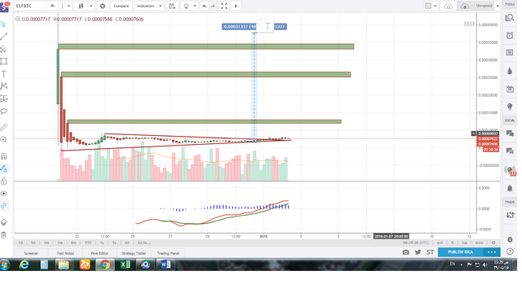Toggle drawings sync link icon

tap(3, 206)
